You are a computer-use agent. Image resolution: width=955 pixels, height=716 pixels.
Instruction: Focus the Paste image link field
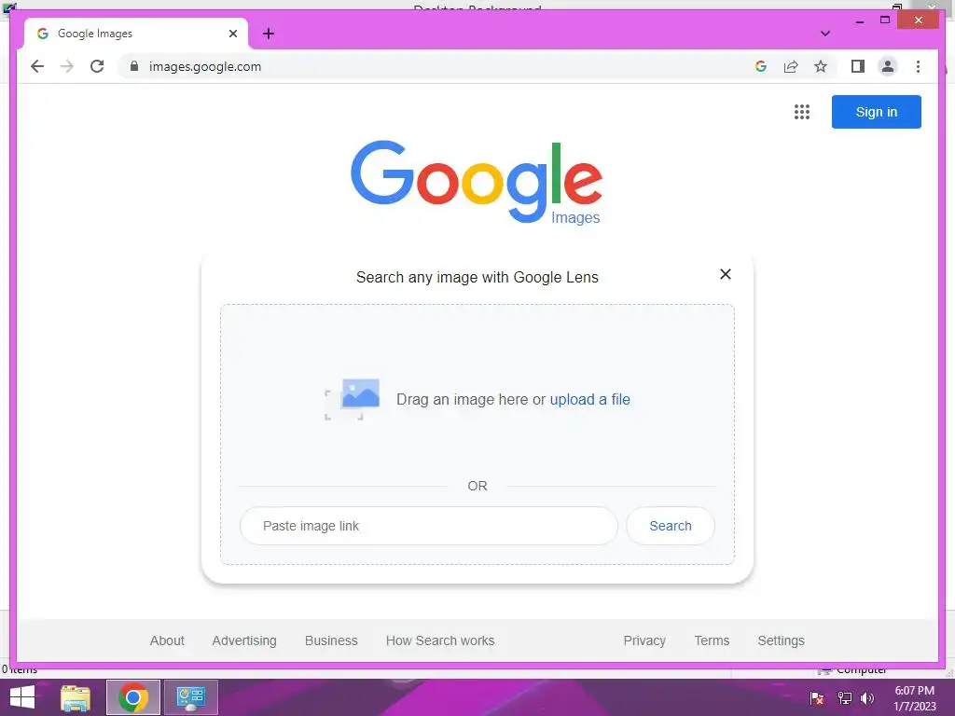pos(429,526)
